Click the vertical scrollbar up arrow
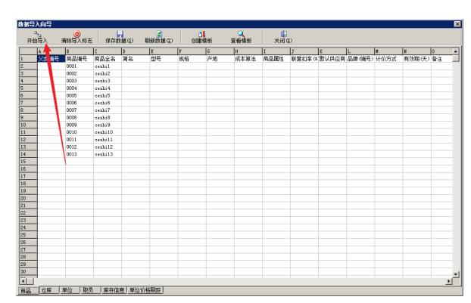The image size is (471, 303). coord(455,51)
